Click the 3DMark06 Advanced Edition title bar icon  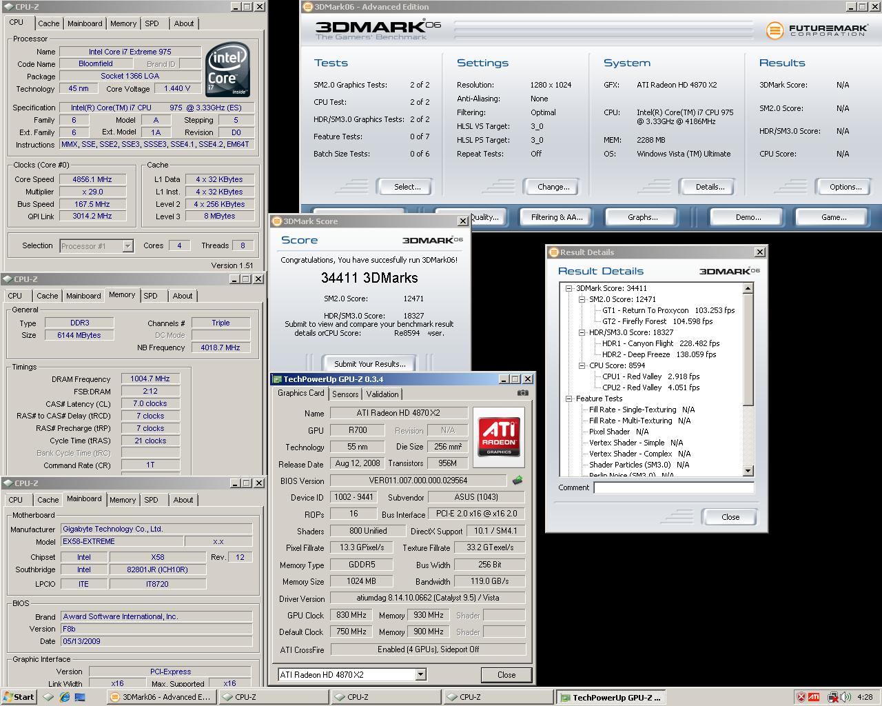tap(307, 7)
